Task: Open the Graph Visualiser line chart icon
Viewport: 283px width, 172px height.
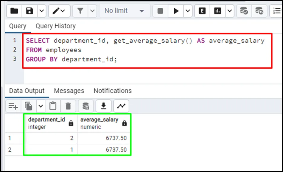Action: (x=121, y=106)
